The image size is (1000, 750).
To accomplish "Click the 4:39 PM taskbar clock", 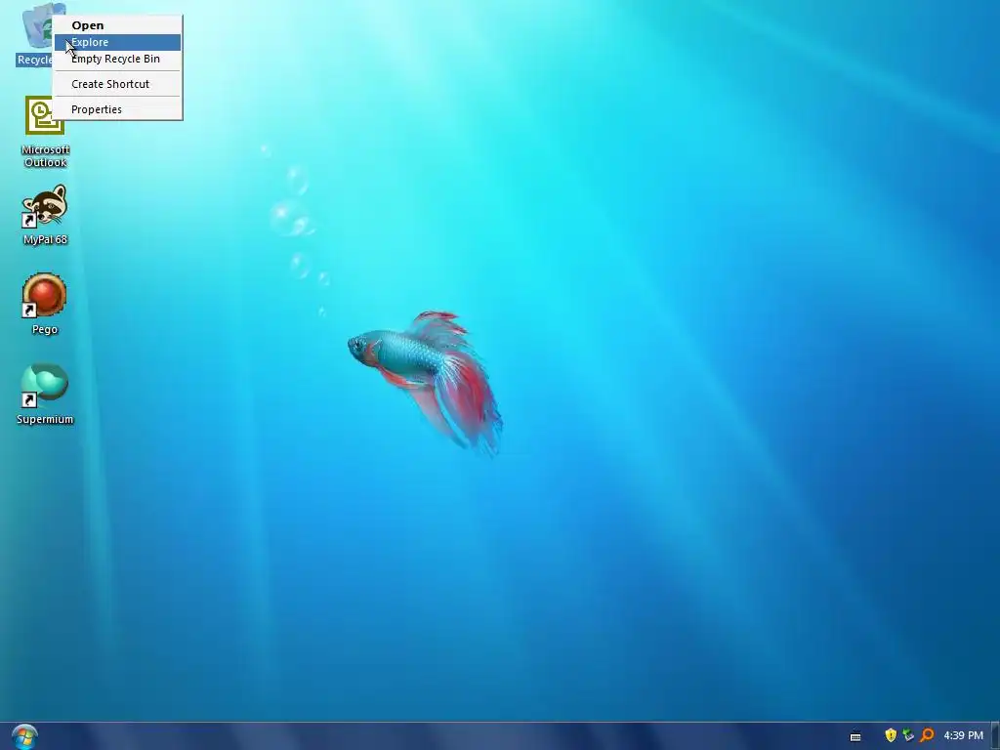I will click(x=963, y=736).
